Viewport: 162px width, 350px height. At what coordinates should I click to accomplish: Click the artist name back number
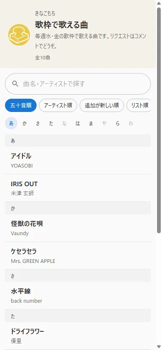pyautogui.click(x=26, y=301)
